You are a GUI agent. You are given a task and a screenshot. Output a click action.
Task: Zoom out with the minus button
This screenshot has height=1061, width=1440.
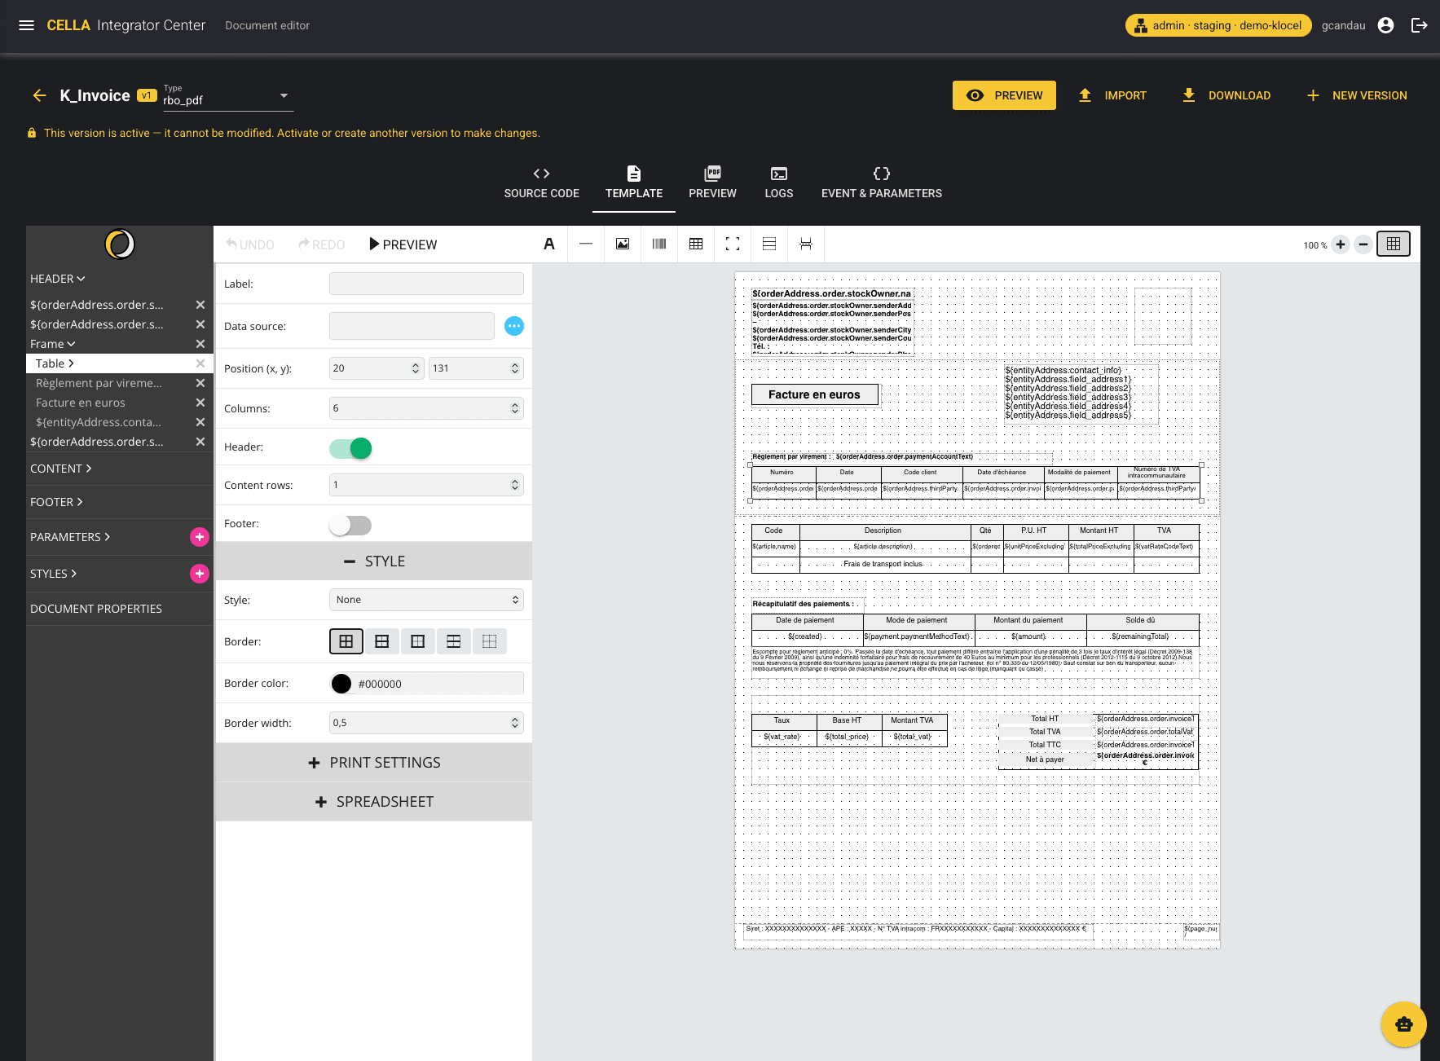(x=1363, y=244)
